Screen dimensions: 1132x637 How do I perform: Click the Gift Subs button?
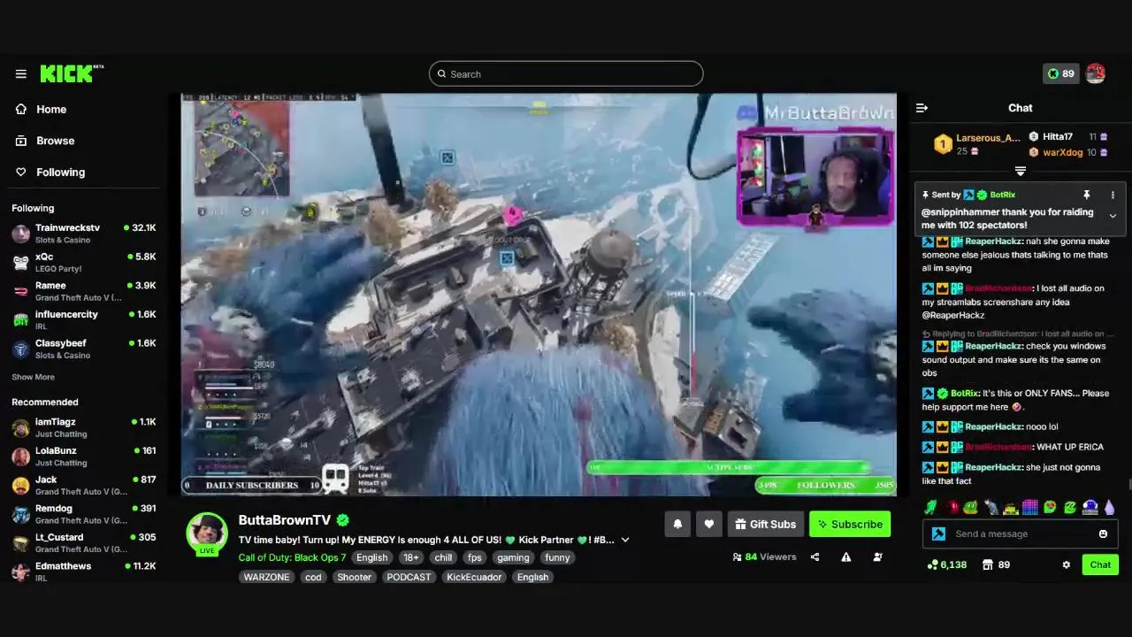tap(766, 524)
